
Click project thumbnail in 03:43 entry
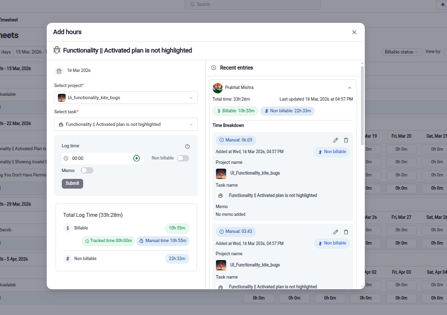pos(221,265)
